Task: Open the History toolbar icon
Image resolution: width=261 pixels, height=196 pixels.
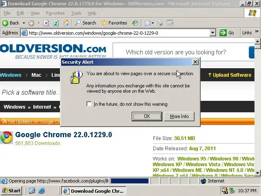Action: (135, 23)
